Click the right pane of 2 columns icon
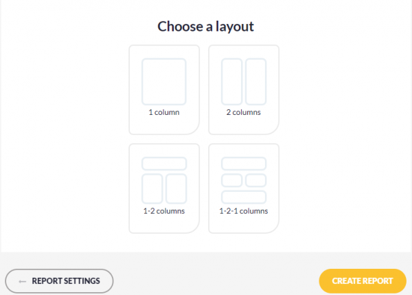 (x=255, y=82)
